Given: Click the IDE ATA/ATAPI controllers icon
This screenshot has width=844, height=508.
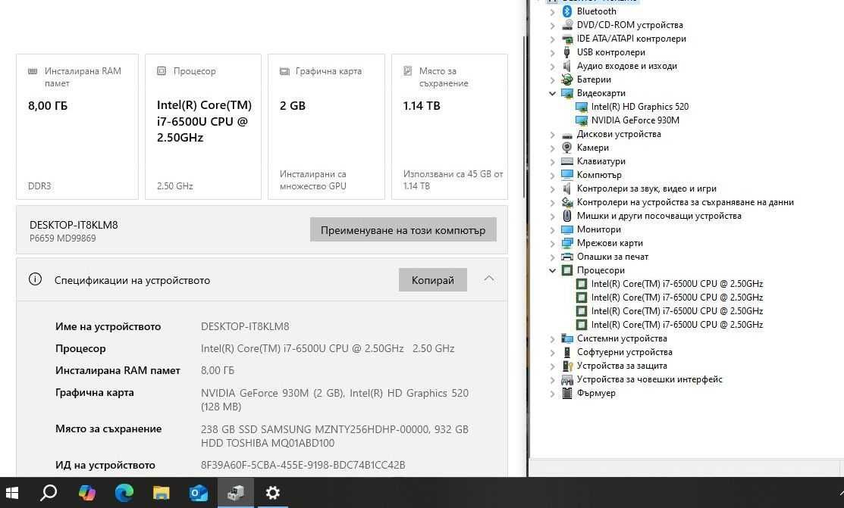Looking at the screenshot, I should [566, 39].
